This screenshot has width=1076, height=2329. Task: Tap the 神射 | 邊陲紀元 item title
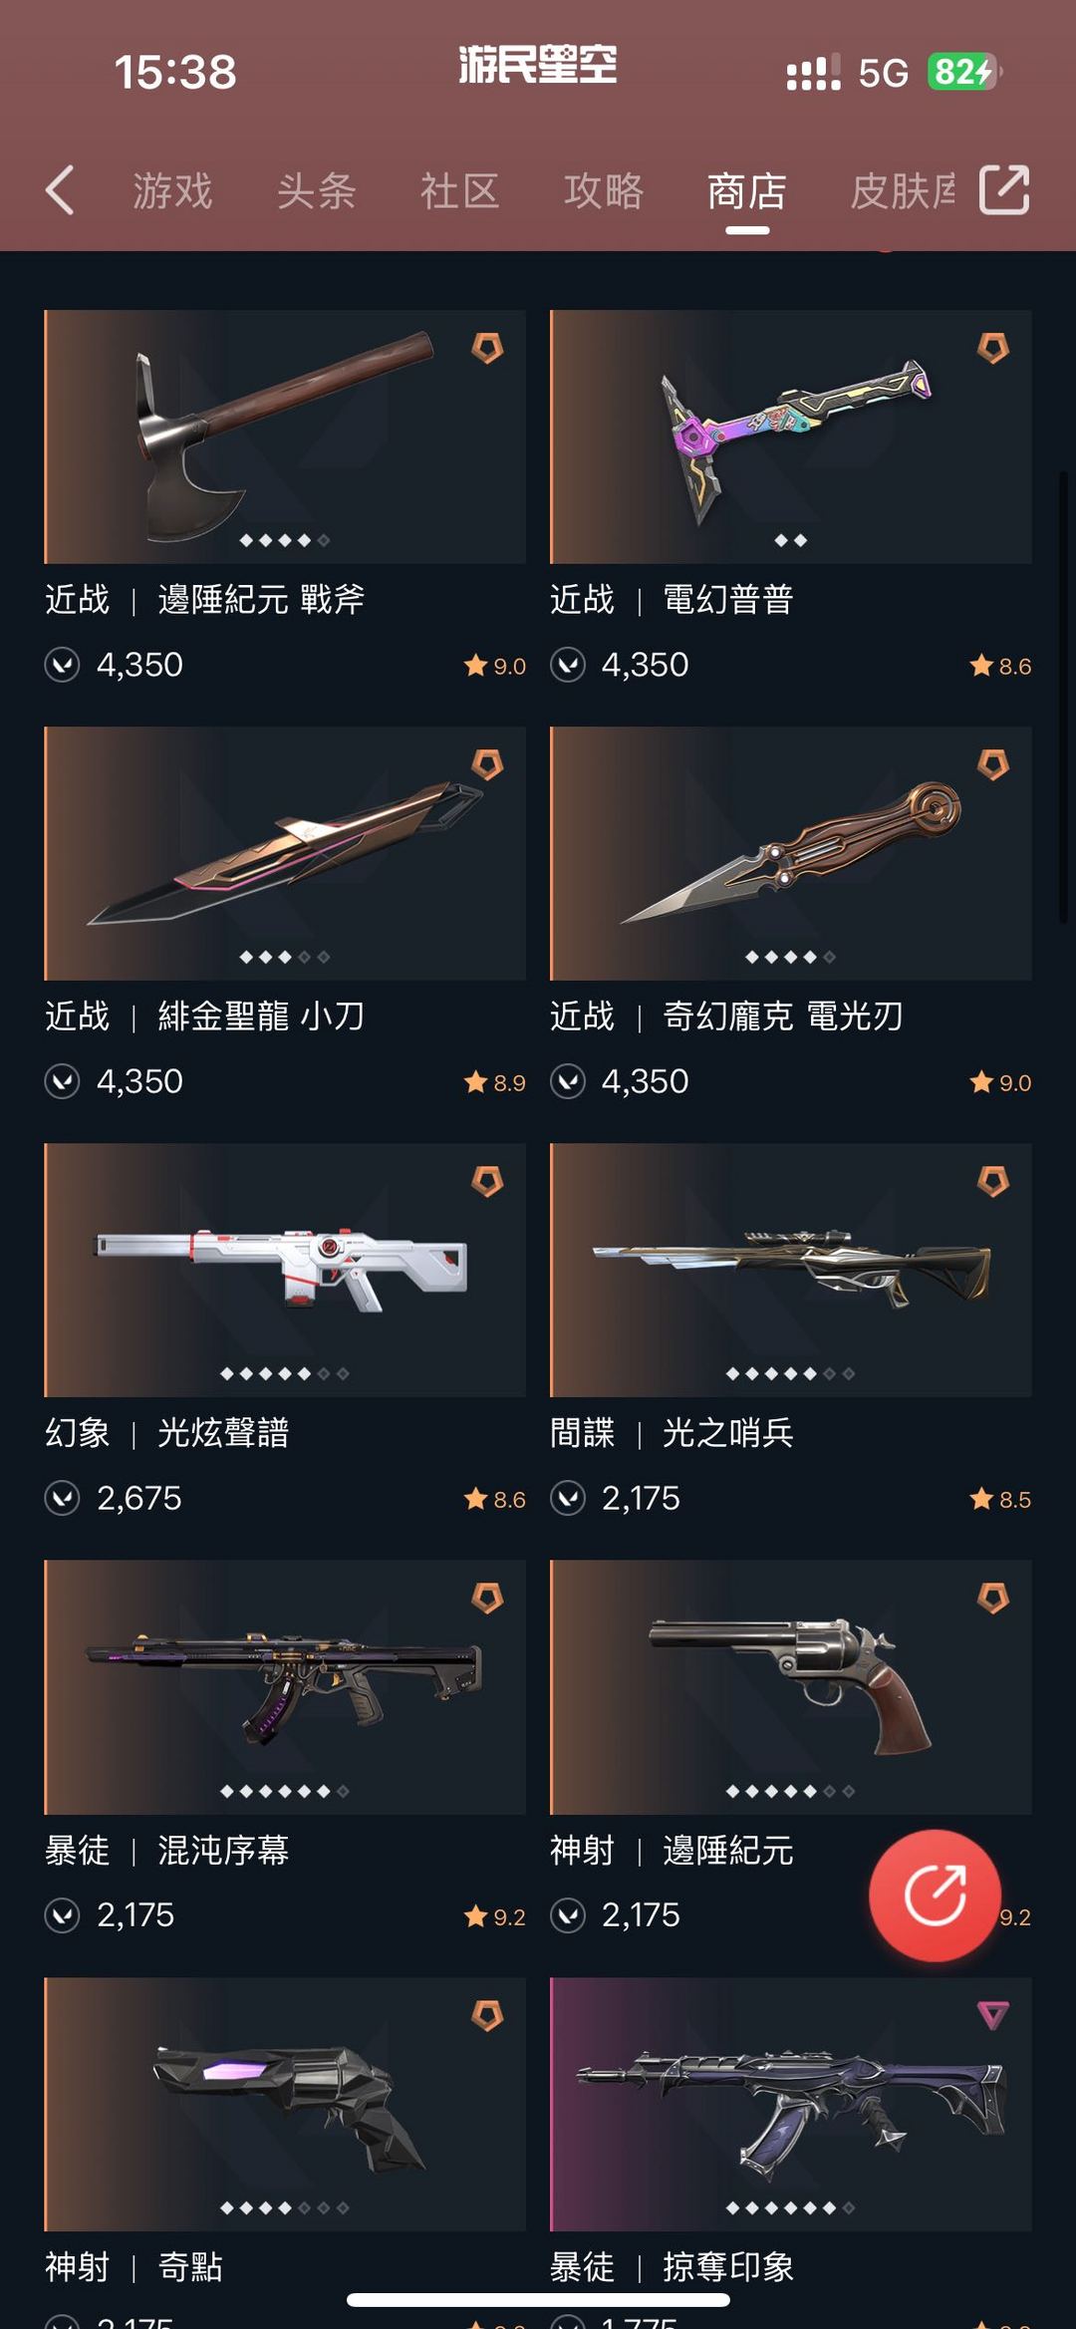pos(672,1851)
